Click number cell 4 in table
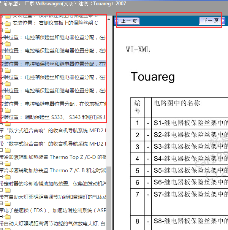The height and width of the screenshot is (230, 228). pos(138,159)
